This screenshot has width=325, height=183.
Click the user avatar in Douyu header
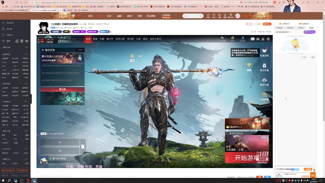click(x=238, y=16)
